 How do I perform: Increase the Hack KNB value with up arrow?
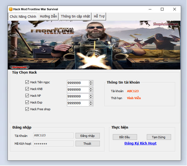point(91,89)
